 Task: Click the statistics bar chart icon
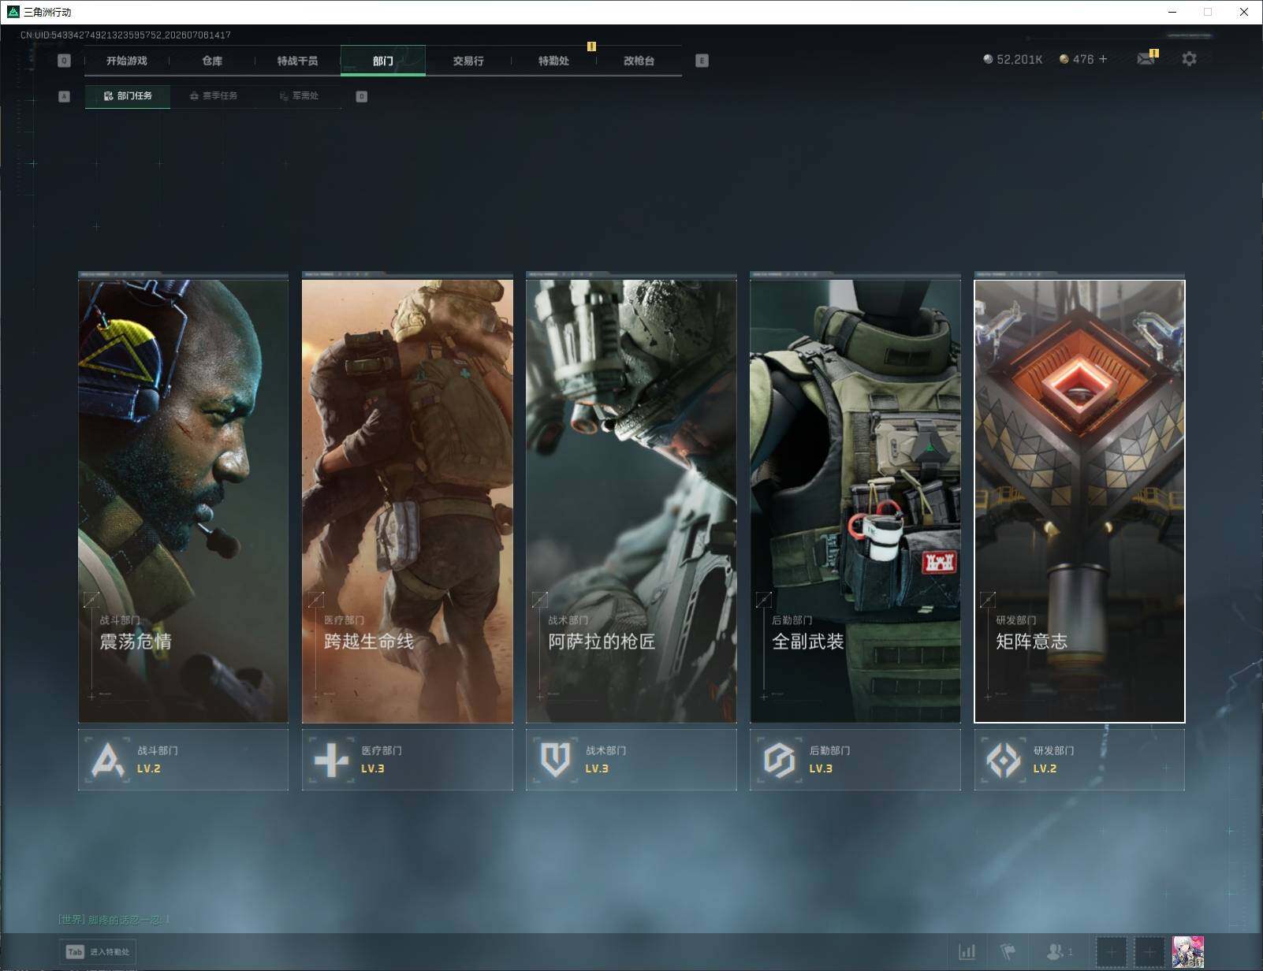[967, 952]
